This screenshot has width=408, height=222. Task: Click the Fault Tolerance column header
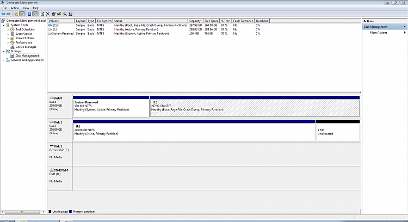pos(243,21)
